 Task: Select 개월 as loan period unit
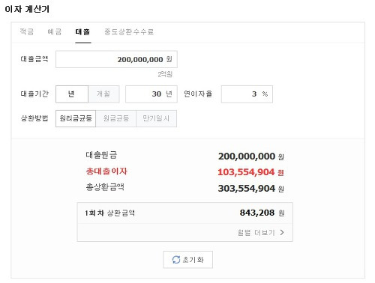103,94
